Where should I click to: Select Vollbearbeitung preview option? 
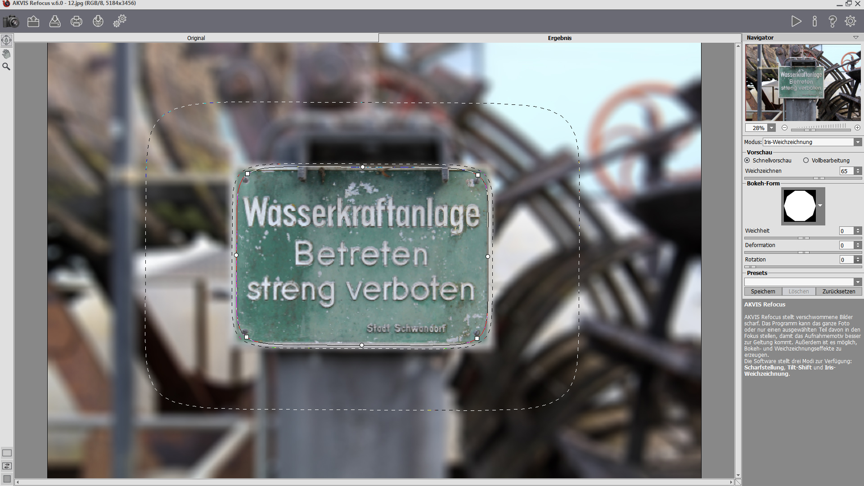[x=806, y=161]
